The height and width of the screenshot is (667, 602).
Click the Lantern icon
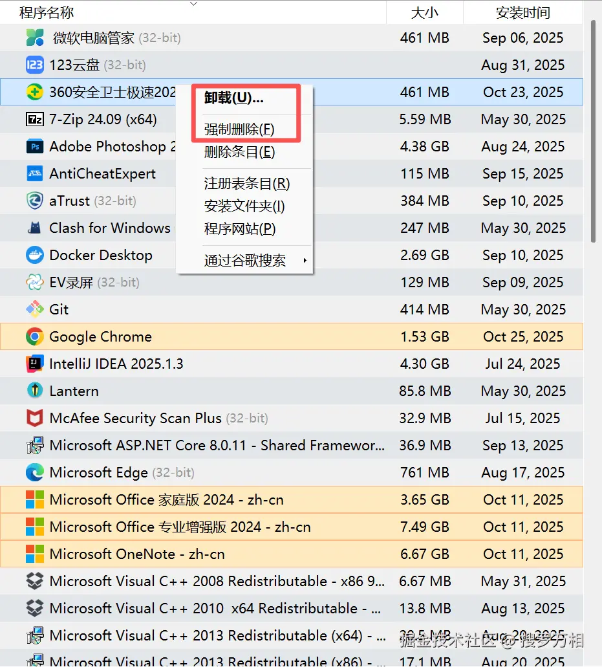point(34,391)
